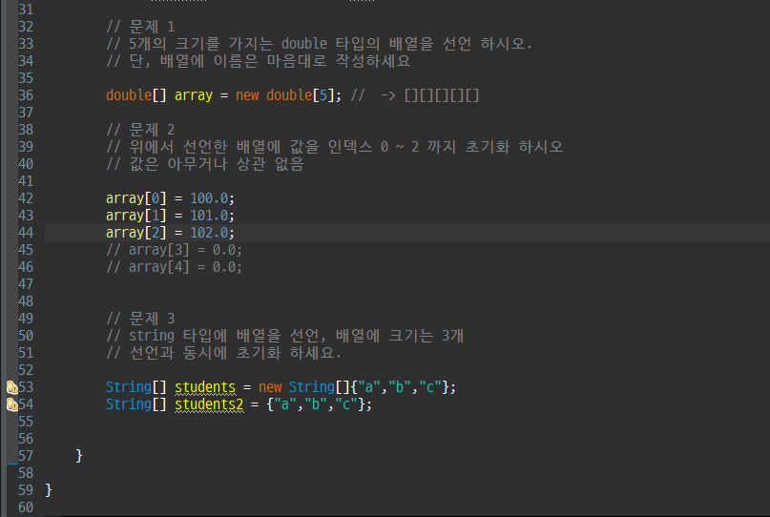
Task: Click the comment '단, 배열에 이름은 마음대로 작성하세요'
Action: tap(259, 61)
